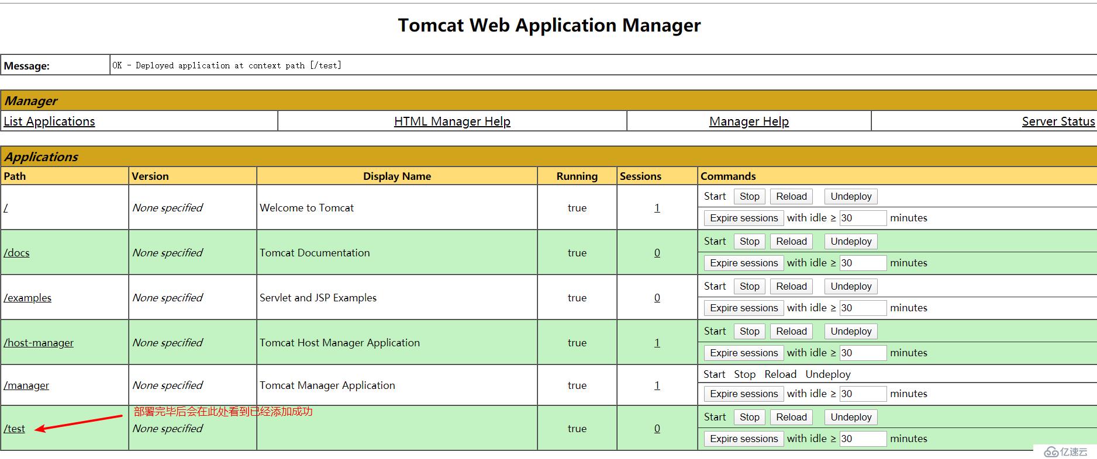
Task: Click the Running column header
Action: click(x=577, y=176)
